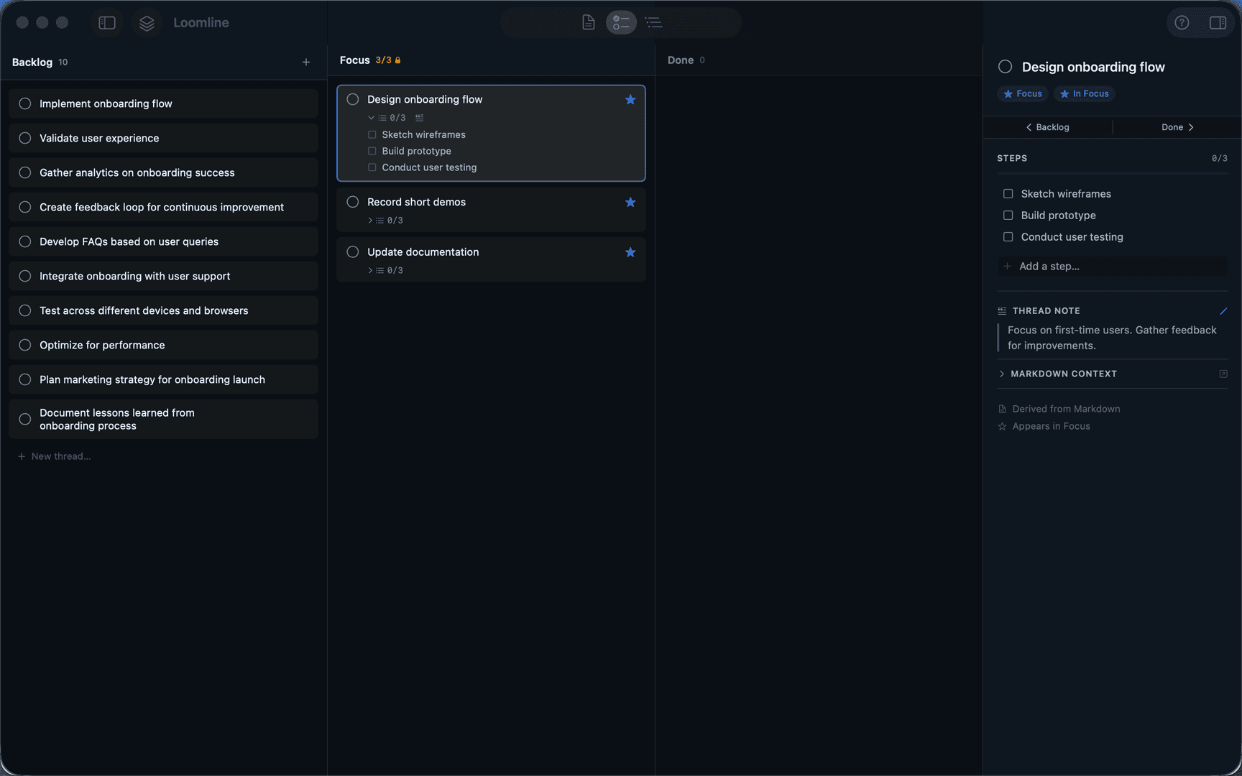Click the New thread input at the Backlog bottom
Screen dimensions: 1242x776
(x=60, y=456)
